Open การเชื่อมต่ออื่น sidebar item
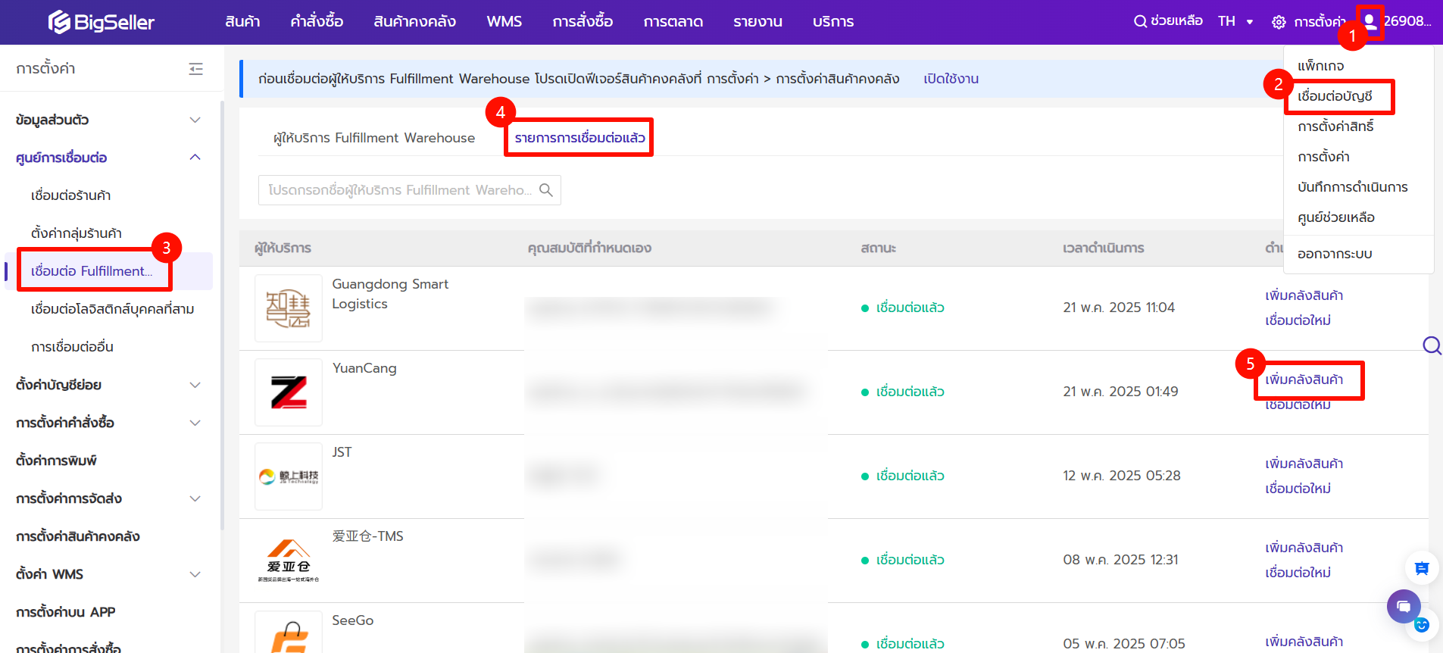The width and height of the screenshot is (1443, 653). click(x=72, y=347)
